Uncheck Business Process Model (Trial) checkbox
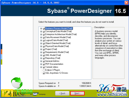Image resolution: width=129 pixels, height=98 pixels. click(44, 29)
